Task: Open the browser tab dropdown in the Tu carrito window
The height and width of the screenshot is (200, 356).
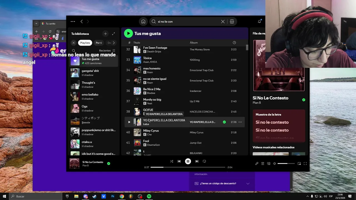Action: pos(36,24)
